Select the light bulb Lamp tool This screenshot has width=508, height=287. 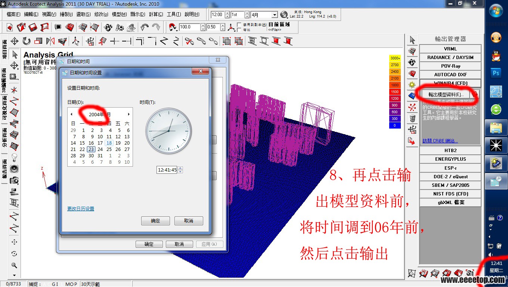14,157
